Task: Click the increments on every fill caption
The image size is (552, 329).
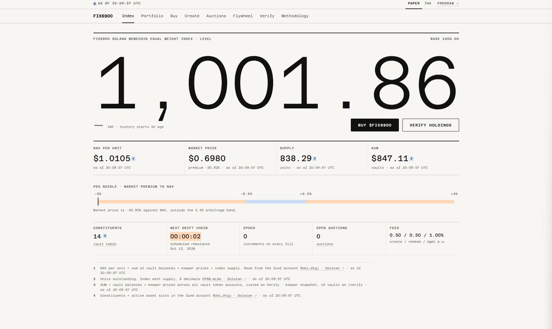Action: (x=268, y=244)
